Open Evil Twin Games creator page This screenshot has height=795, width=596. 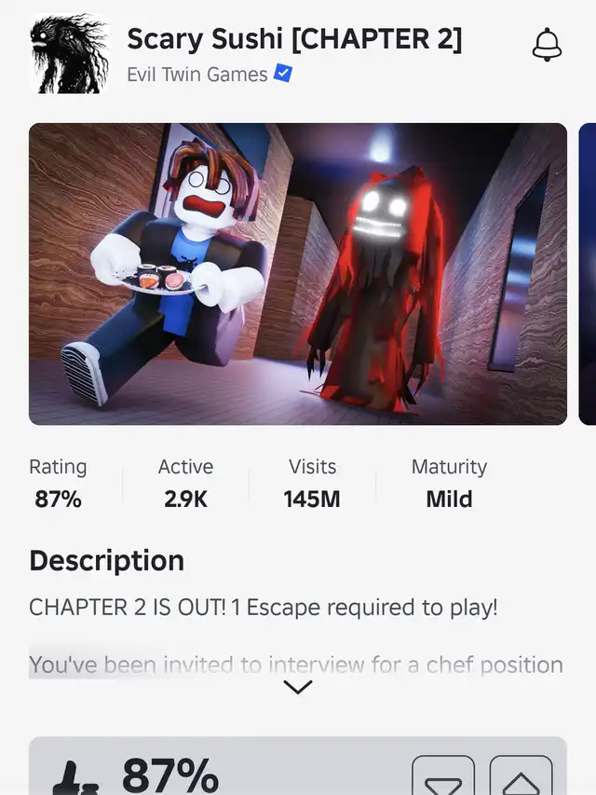coord(197,75)
